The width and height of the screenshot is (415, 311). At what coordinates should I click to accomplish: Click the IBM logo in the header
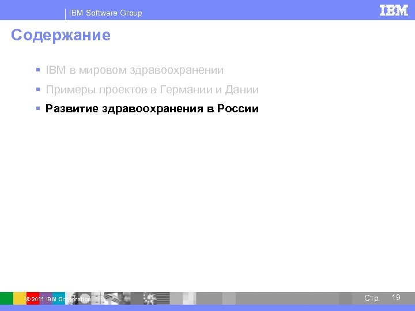point(394,10)
